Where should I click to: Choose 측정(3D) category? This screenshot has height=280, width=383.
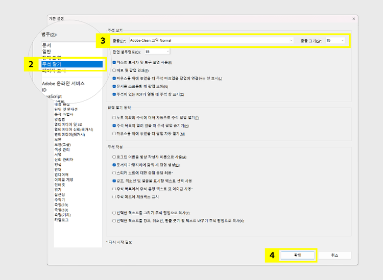(x=61, y=210)
